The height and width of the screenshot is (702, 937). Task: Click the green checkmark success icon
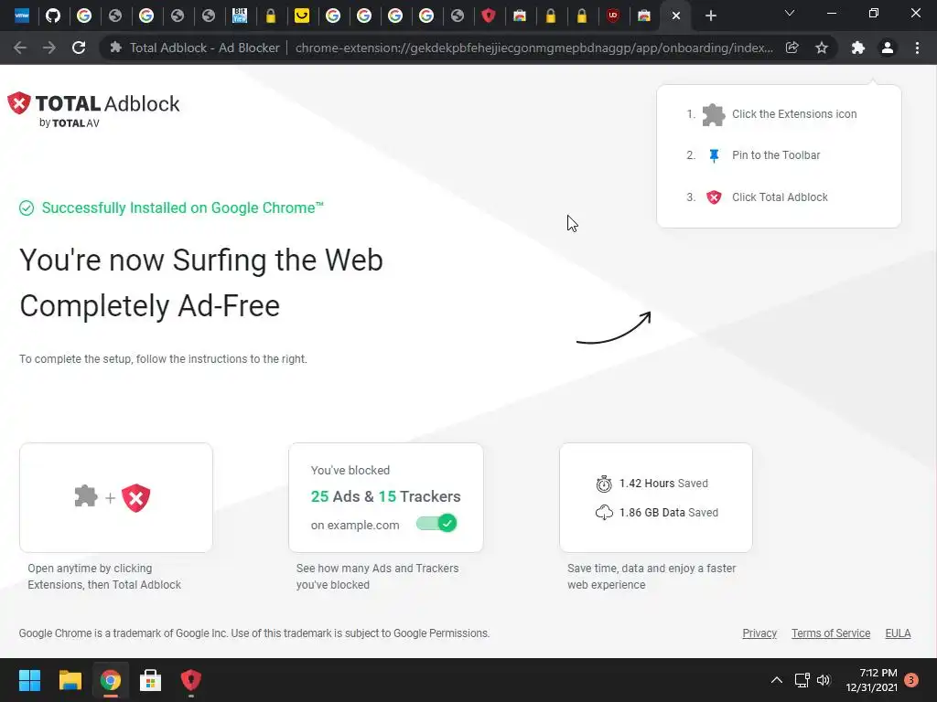(x=27, y=207)
